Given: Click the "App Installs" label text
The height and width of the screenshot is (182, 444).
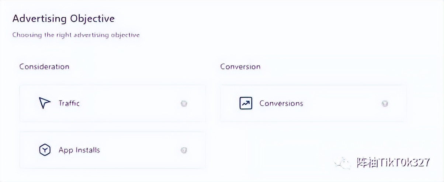Looking at the screenshot, I should coord(79,150).
